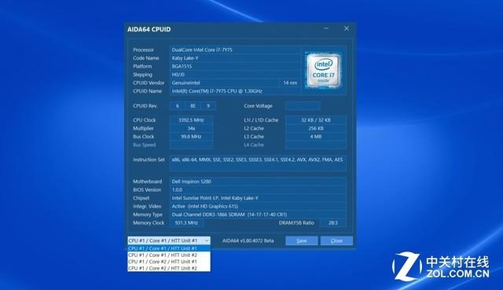Click the empty Core Voltage field
Screen dimensions: 503x290
[x=303, y=106]
